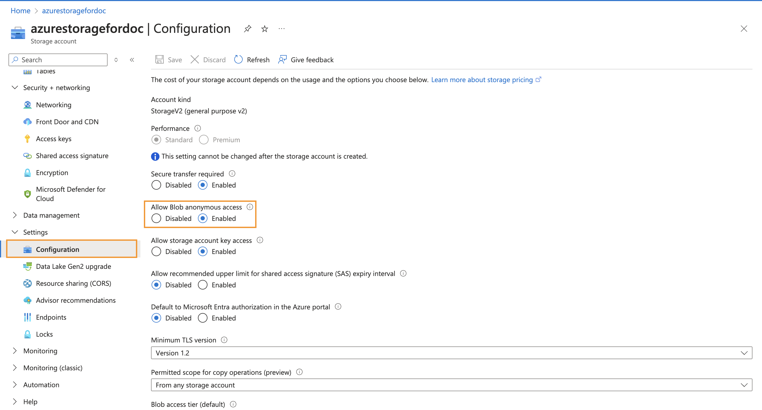Image resolution: width=762 pixels, height=410 pixels.
Task: Show info for Allow Blob anonymous access
Action: point(250,207)
